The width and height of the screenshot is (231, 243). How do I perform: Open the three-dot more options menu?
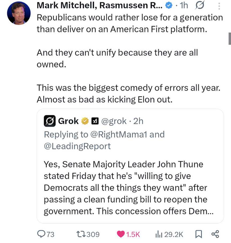coord(219,6)
